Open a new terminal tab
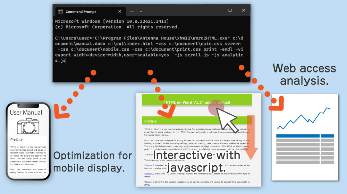 pos(132,11)
